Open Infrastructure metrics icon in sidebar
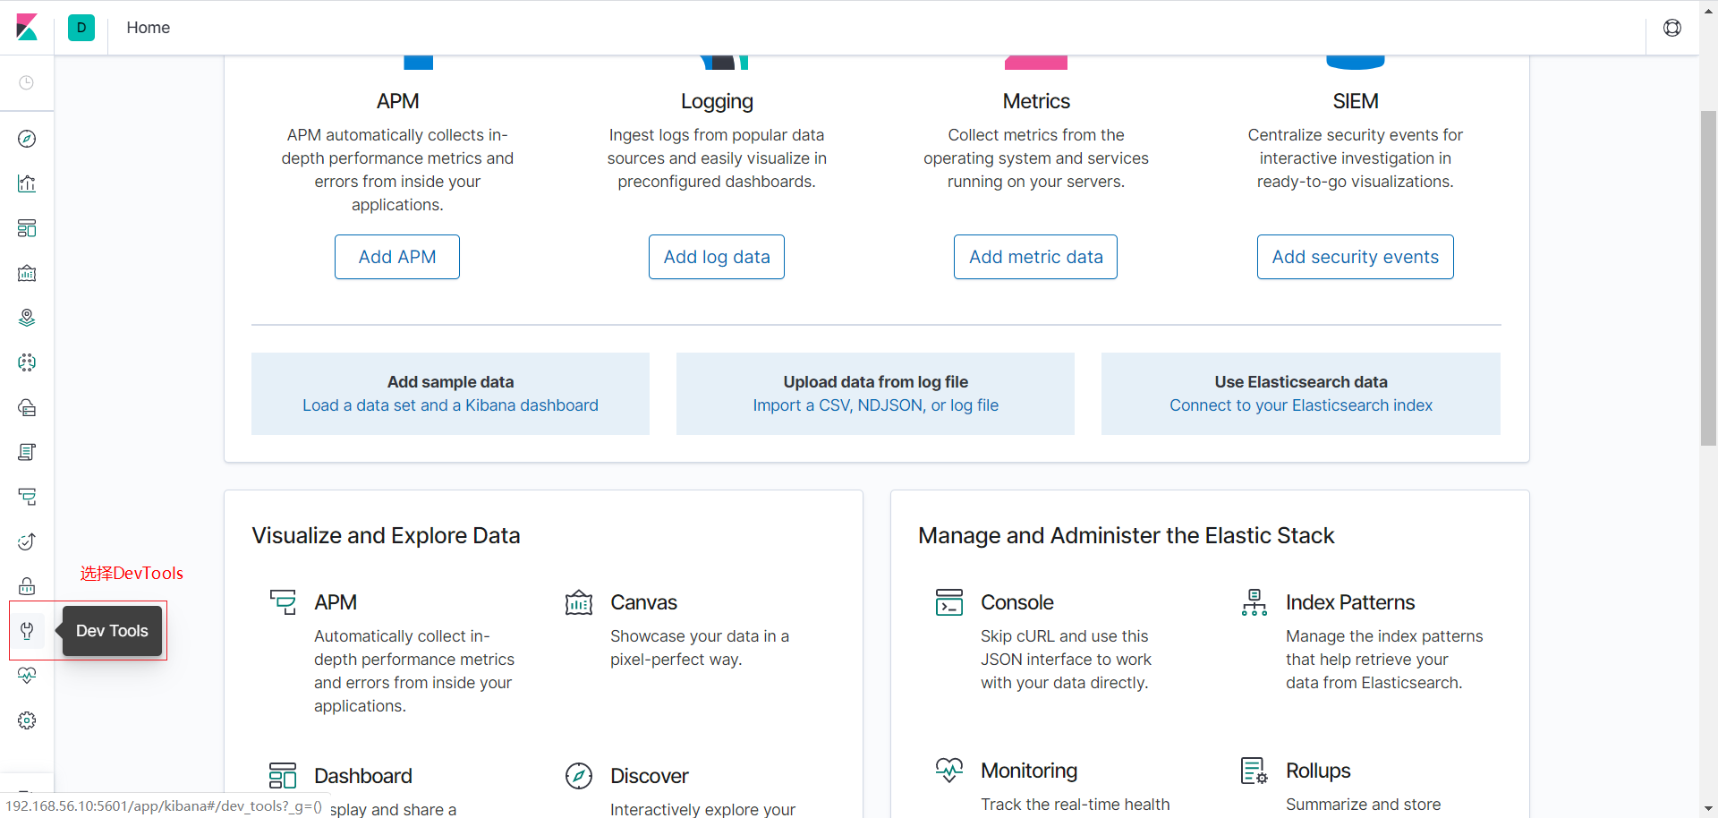 (x=27, y=407)
